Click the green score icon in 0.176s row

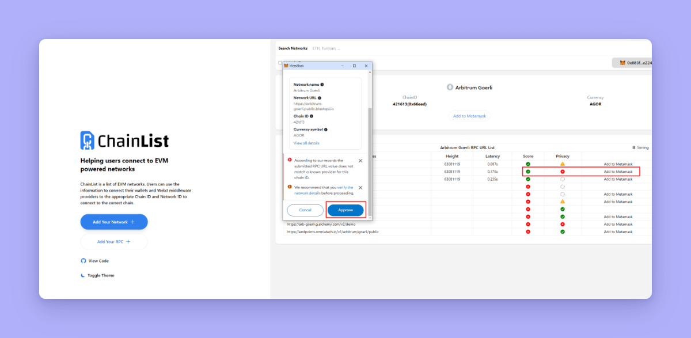(528, 172)
